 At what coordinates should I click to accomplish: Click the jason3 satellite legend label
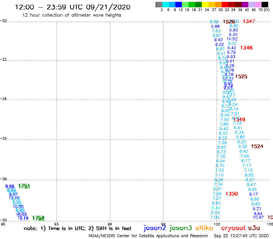[181, 228]
